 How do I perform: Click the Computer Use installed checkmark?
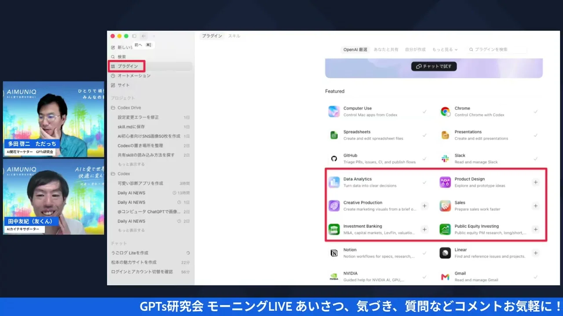click(x=424, y=111)
